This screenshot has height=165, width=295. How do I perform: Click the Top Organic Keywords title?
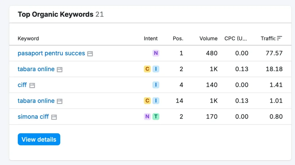(x=56, y=14)
